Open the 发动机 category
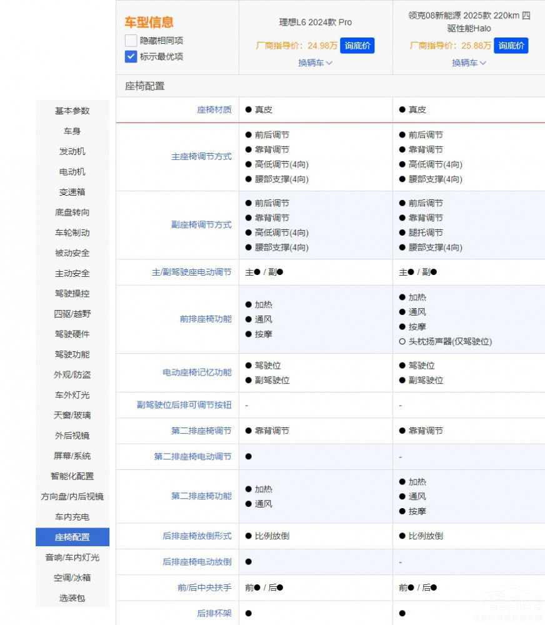This screenshot has width=545, height=625. coord(72,151)
